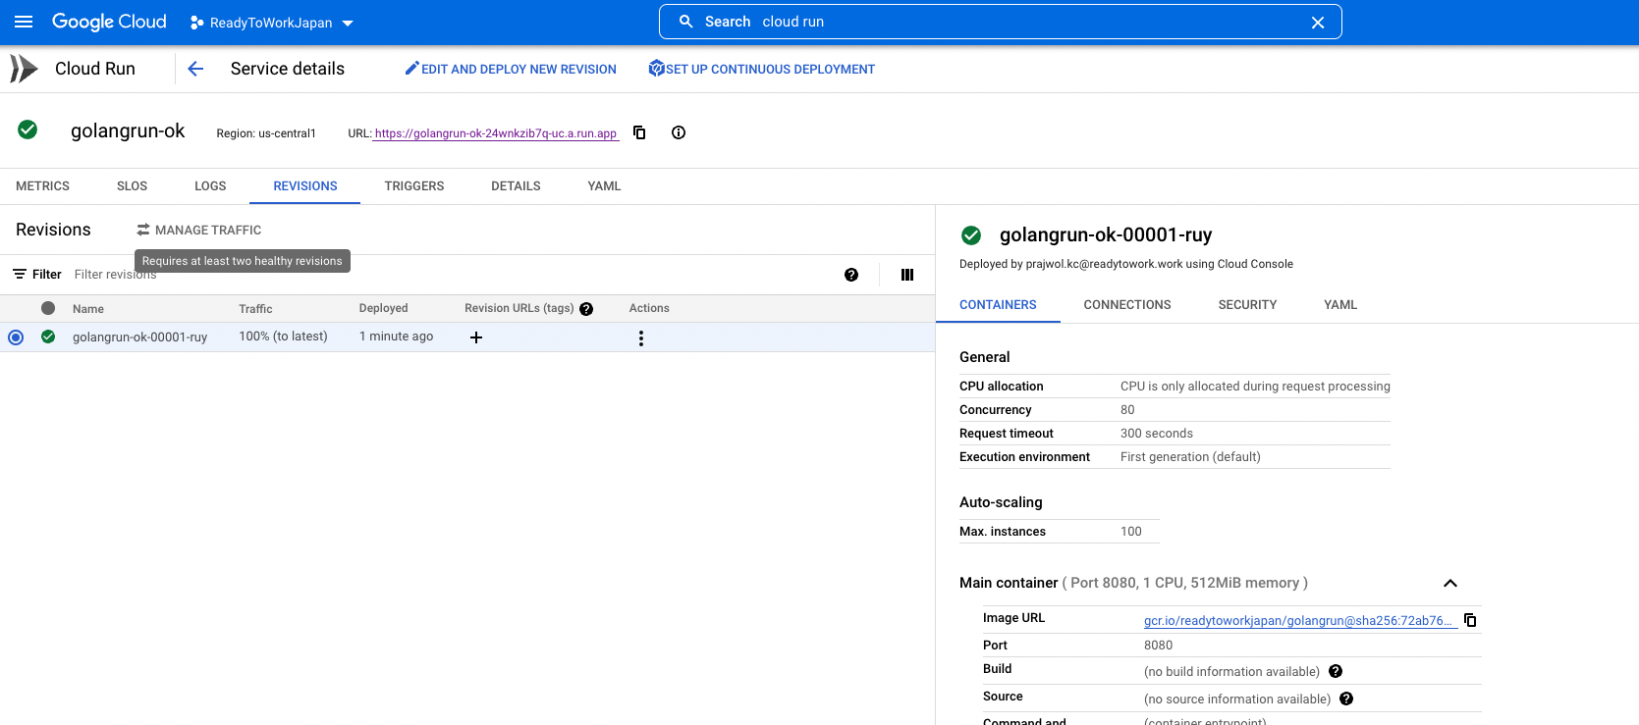Open the Security tab
Screen dimensions: 1639x725
pyautogui.click(x=1247, y=305)
